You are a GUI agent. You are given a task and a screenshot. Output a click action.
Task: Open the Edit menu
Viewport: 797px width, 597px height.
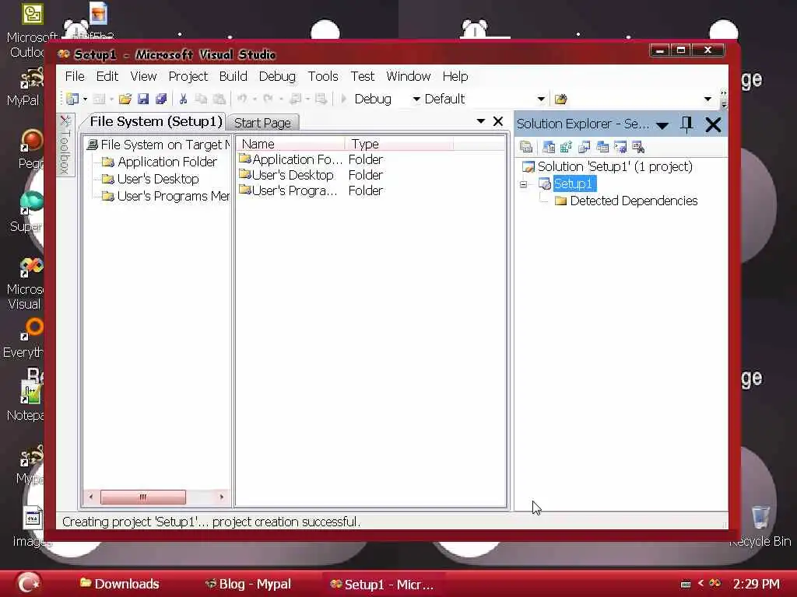107,76
